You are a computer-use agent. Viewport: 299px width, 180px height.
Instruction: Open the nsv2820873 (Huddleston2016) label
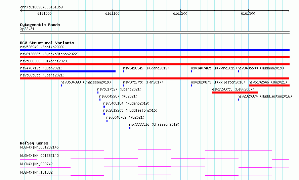218,82
